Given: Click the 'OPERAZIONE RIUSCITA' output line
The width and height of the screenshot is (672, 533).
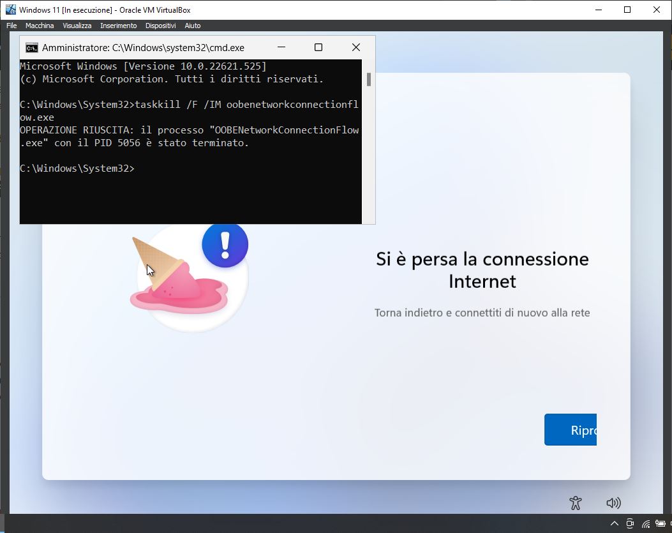Looking at the screenshot, I should (x=190, y=137).
